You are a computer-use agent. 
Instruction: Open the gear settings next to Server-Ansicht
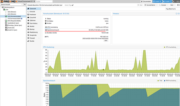(25, 4)
